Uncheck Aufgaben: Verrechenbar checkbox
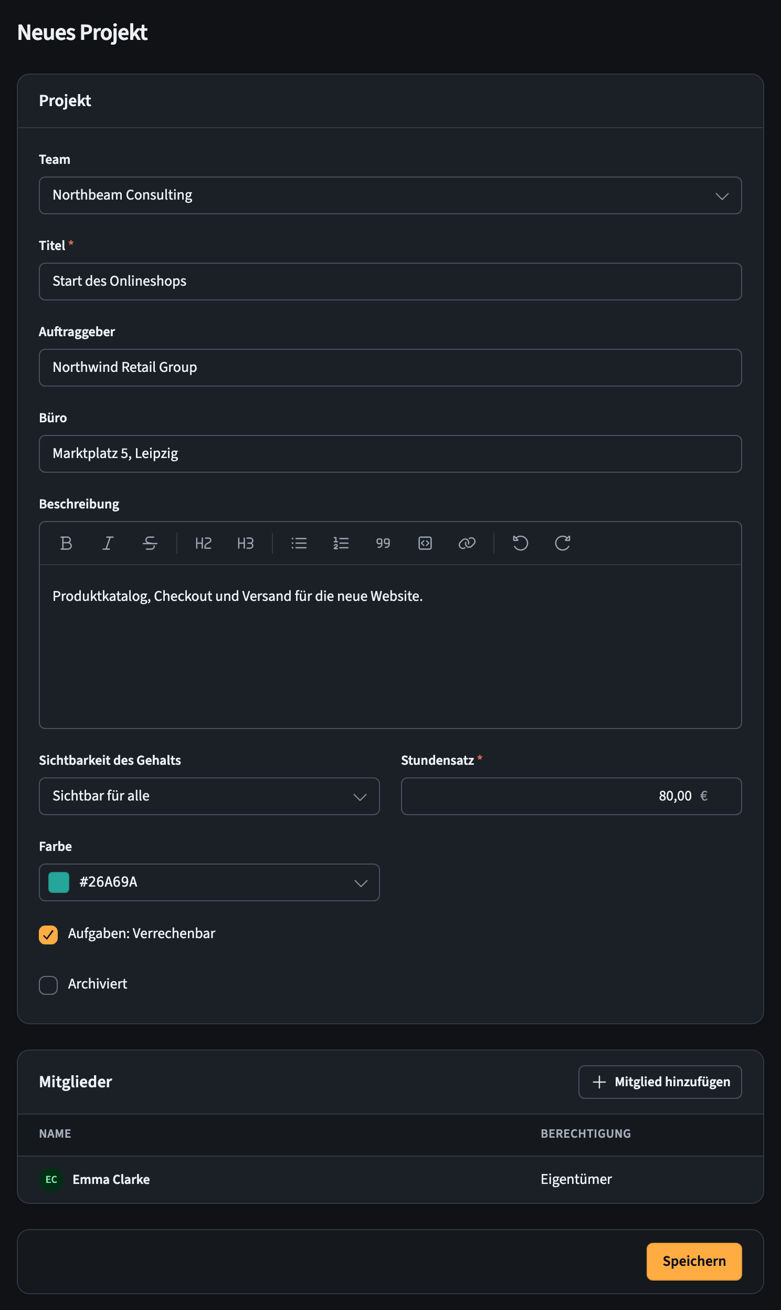The width and height of the screenshot is (781, 1310). point(48,934)
